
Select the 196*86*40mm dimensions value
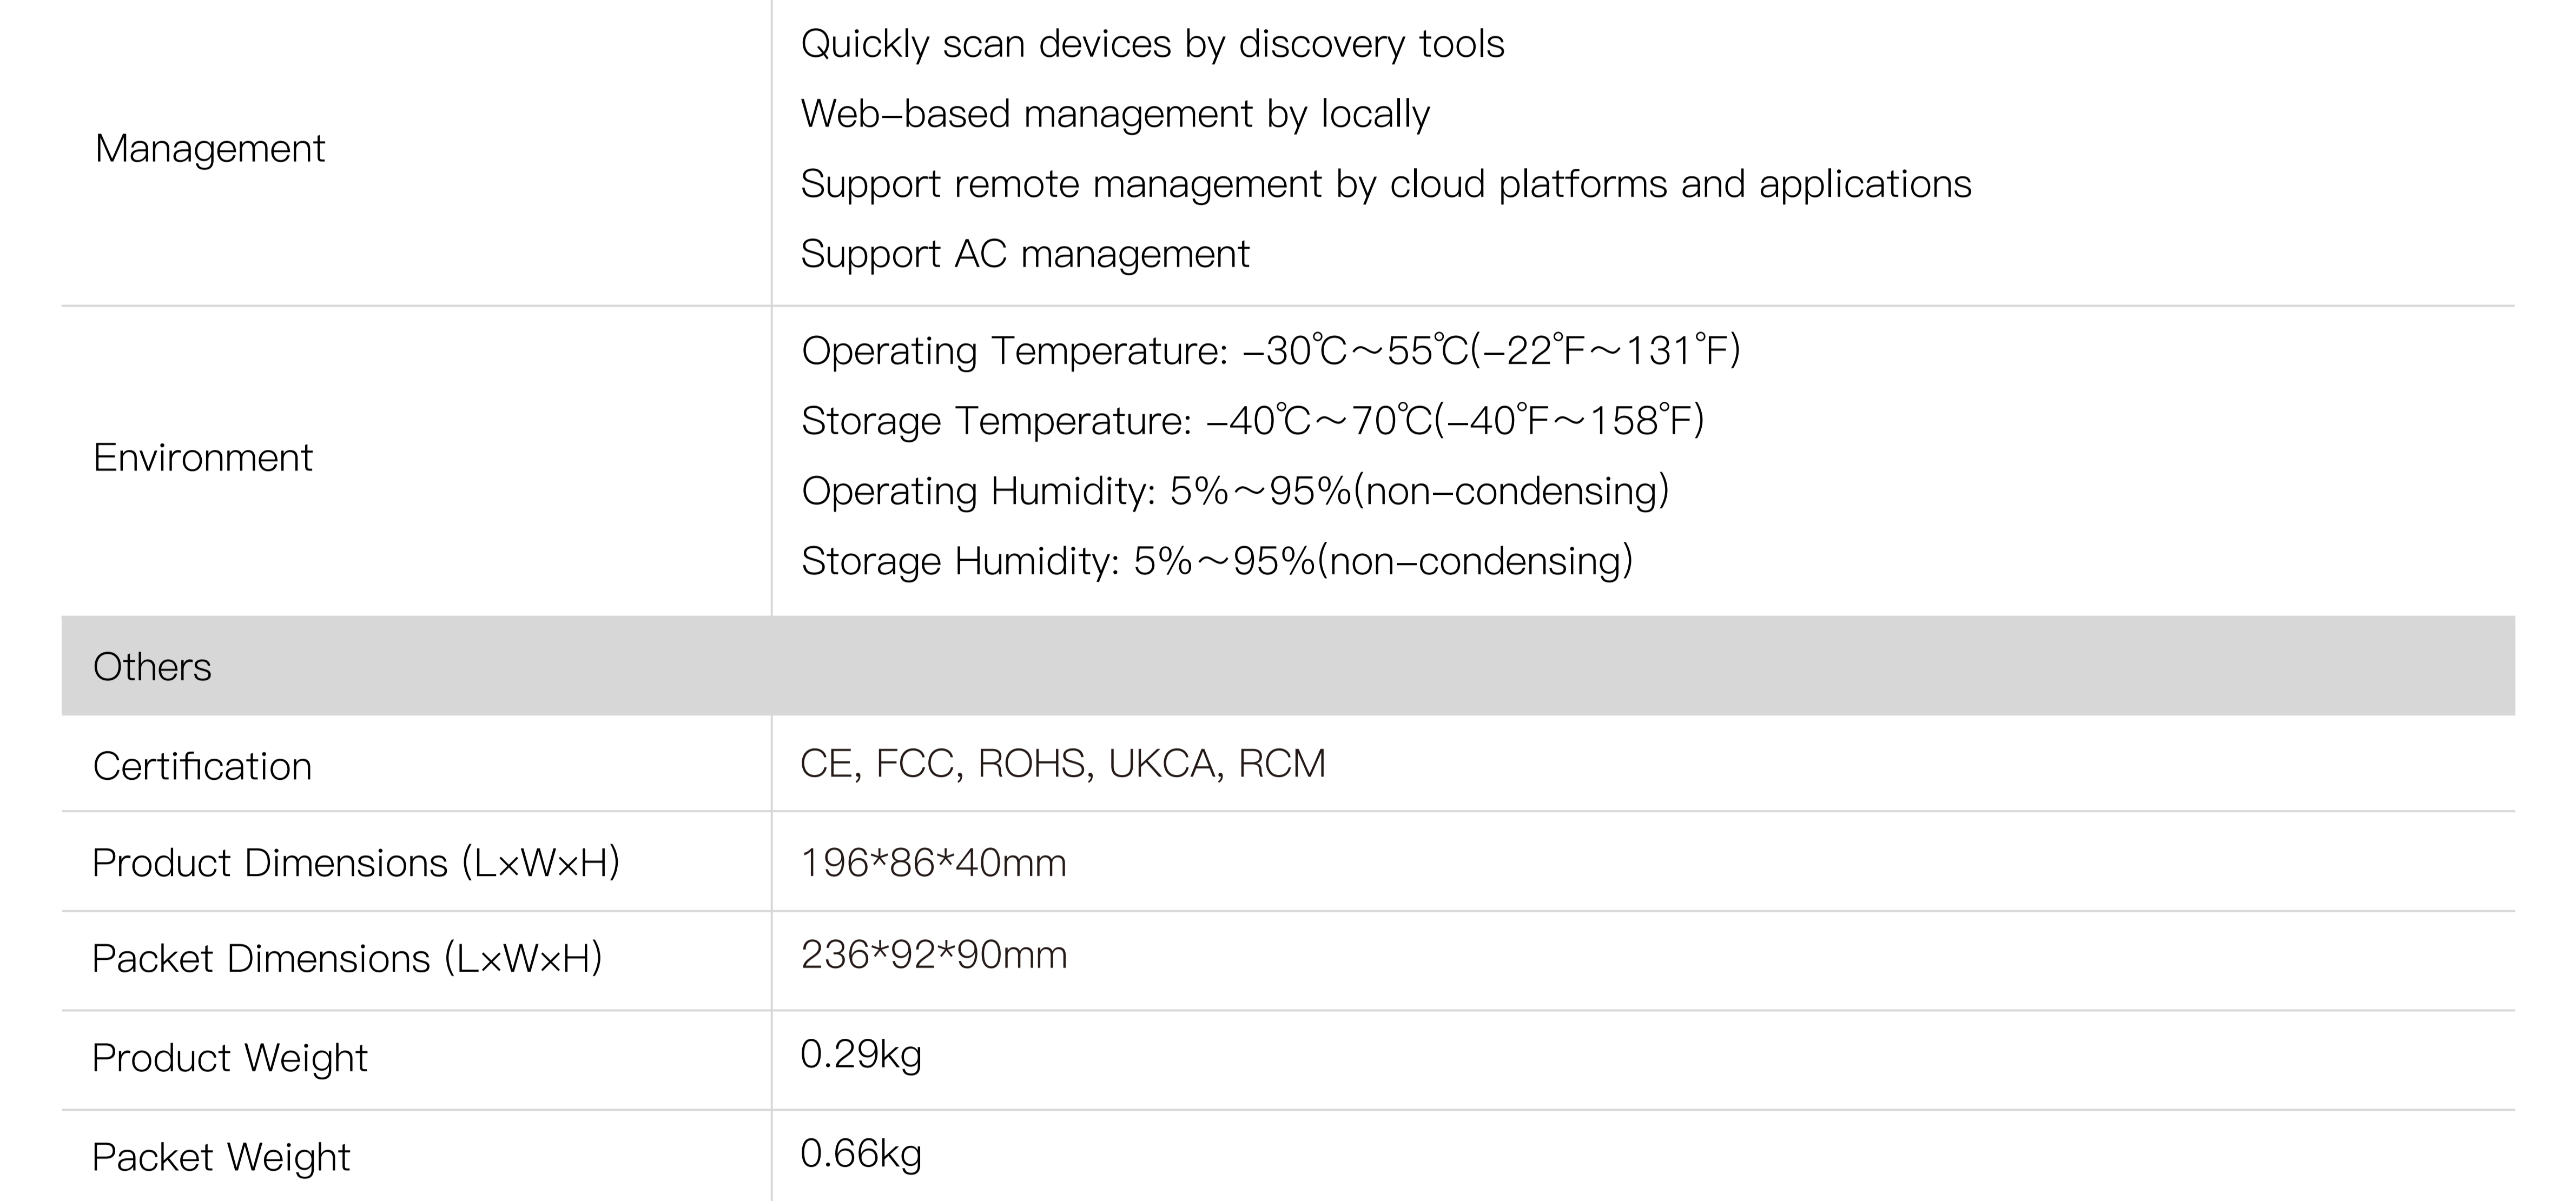click(x=934, y=863)
